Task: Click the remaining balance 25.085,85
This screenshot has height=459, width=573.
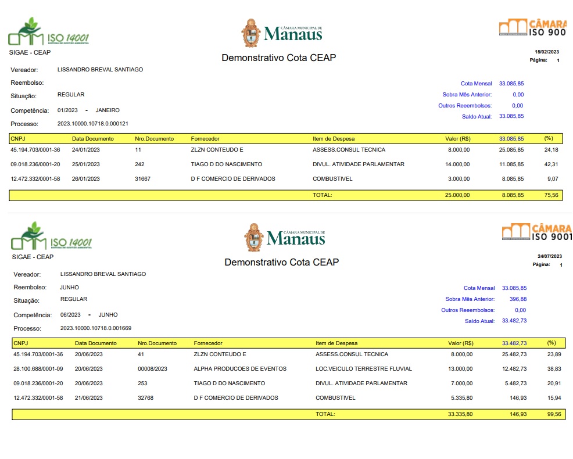Action: [x=511, y=150]
